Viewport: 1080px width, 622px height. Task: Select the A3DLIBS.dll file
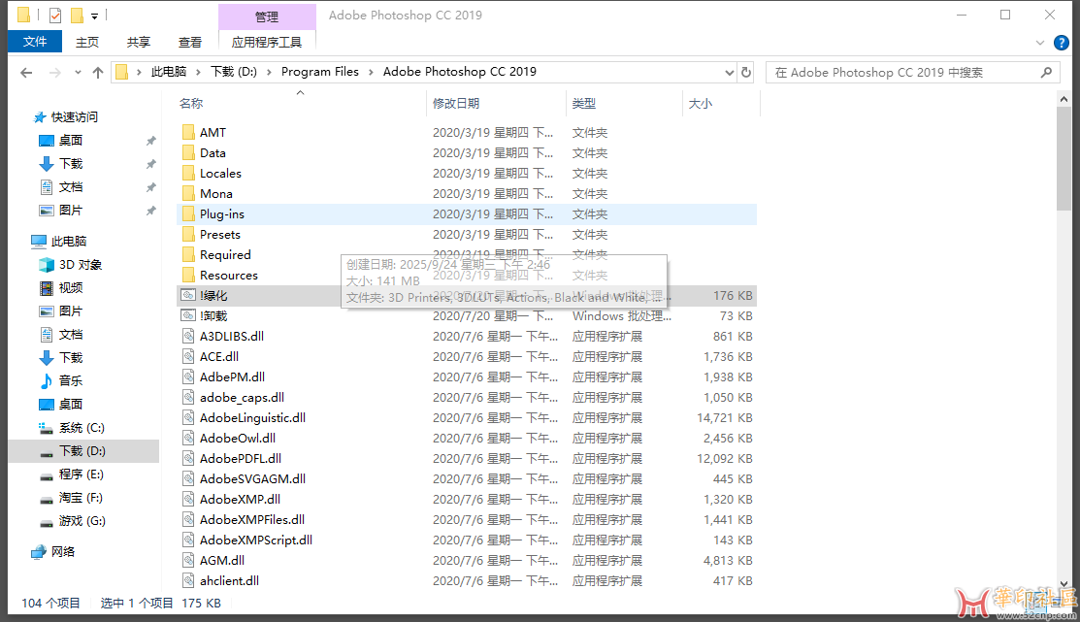point(231,336)
